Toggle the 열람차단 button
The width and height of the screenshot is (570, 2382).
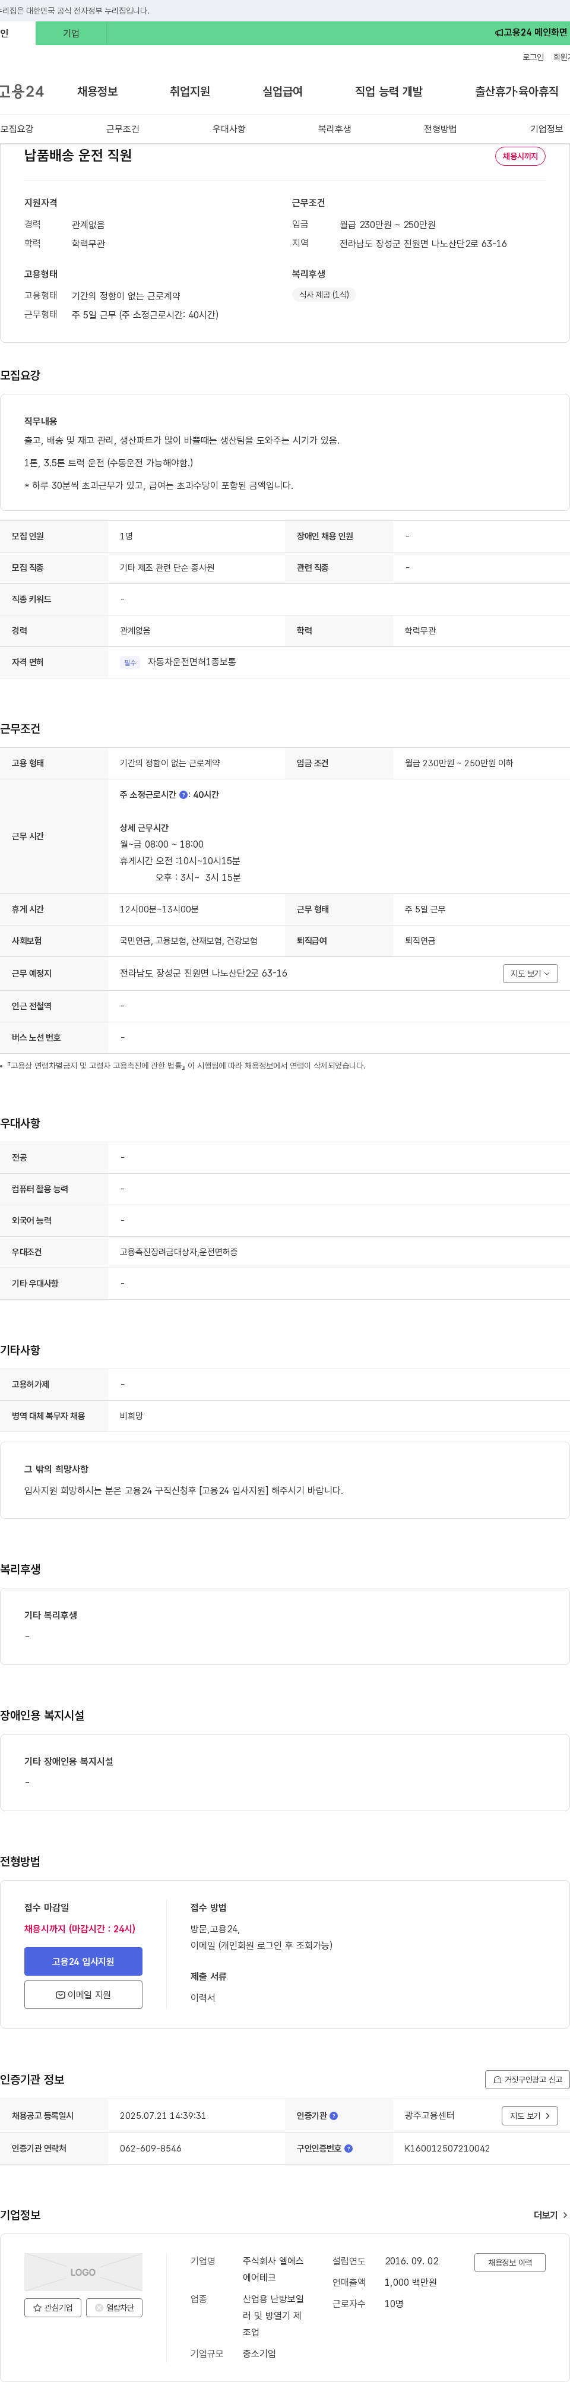coord(113,2308)
